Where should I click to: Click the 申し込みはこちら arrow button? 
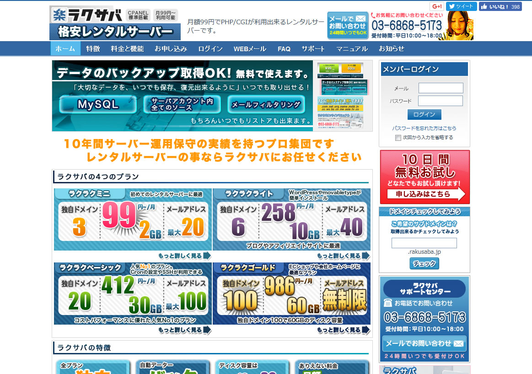pyautogui.click(x=426, y=194)
